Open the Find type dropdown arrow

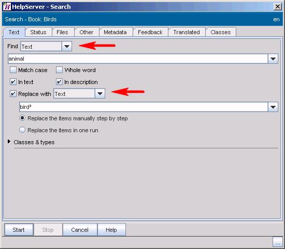click(67, 46)
